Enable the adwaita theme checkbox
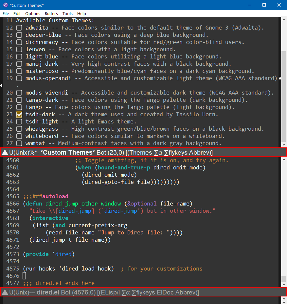 click(19, 28)
